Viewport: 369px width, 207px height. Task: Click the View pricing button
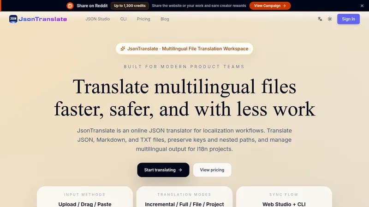(x=212, y=170)
